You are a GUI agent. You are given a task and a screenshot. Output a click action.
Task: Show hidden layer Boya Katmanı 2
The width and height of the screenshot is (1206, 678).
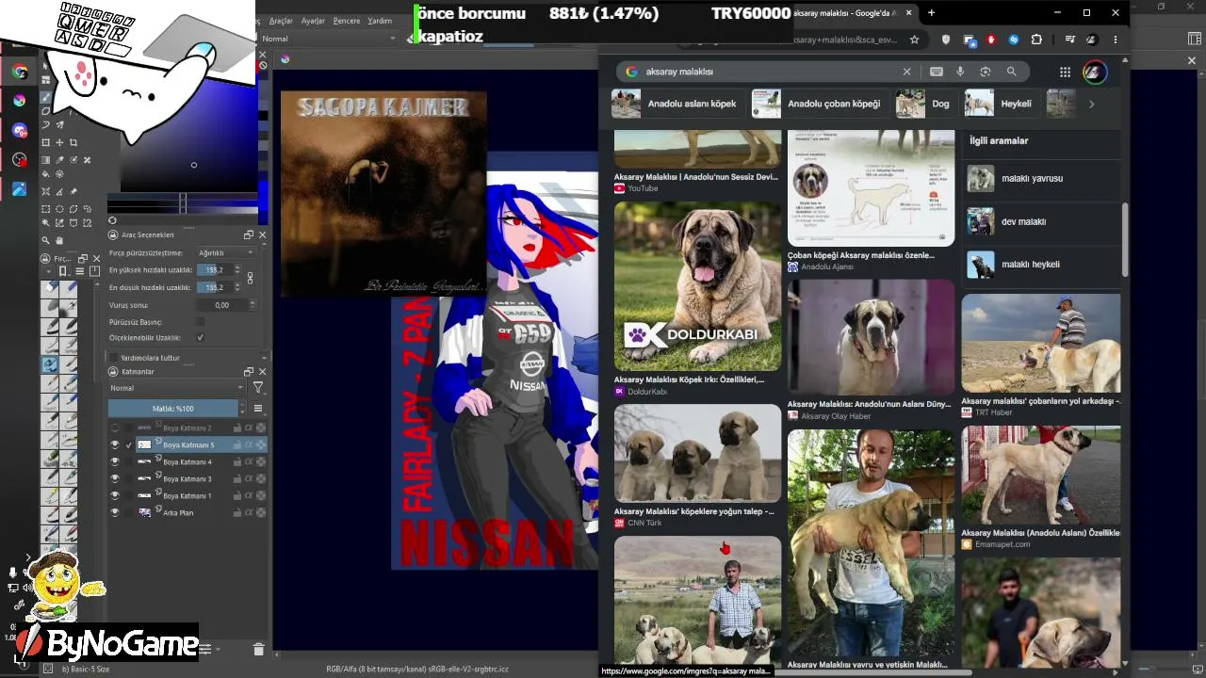click(x=115, y=428)
